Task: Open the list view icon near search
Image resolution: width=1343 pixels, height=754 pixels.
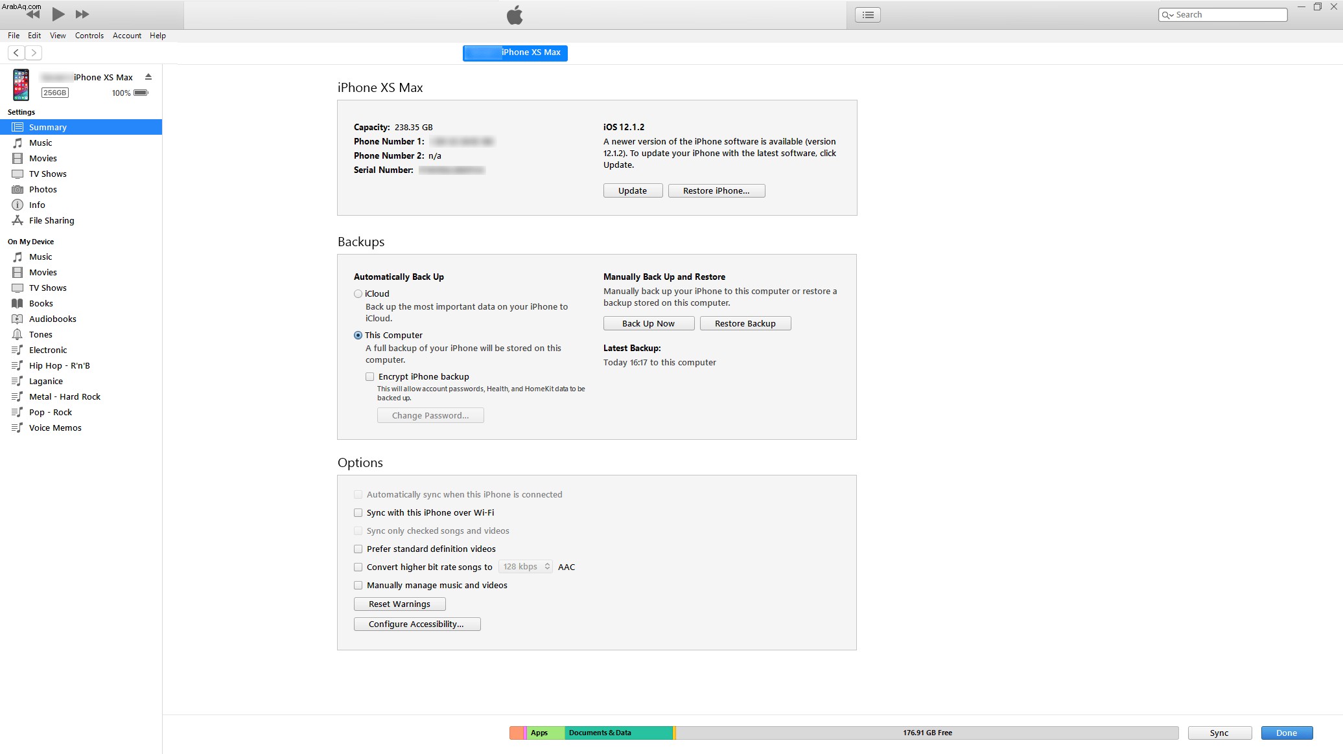Action: (x=867, y=14)
